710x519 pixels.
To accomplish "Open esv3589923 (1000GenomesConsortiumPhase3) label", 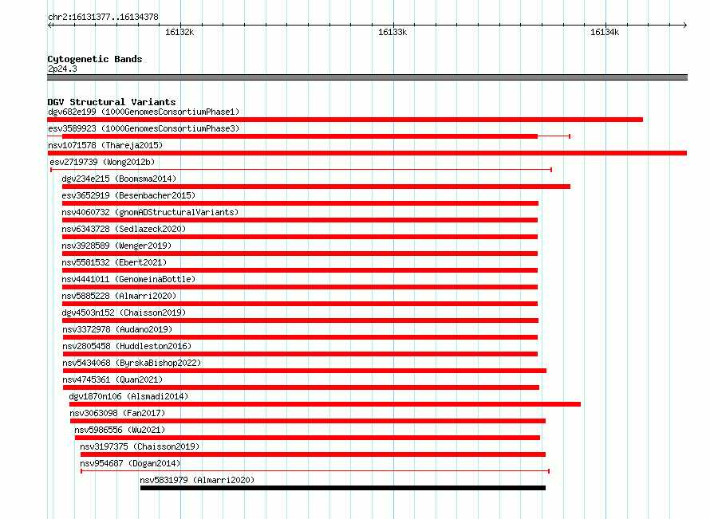I will 144,128.
